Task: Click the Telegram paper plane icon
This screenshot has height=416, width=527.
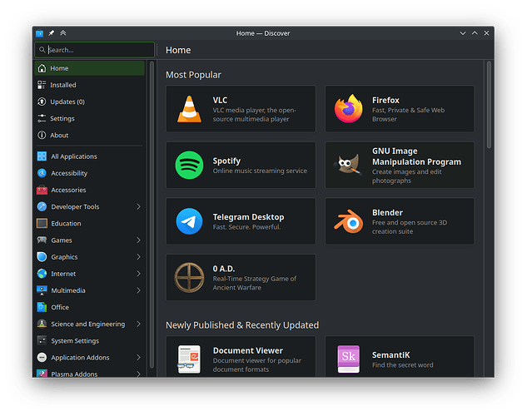Action: (189, 221)
